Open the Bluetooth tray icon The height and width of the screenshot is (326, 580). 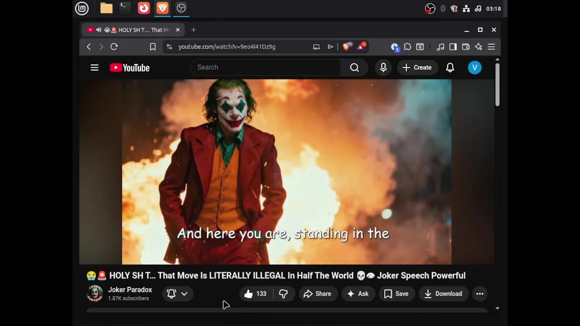(x=443, y=9)
